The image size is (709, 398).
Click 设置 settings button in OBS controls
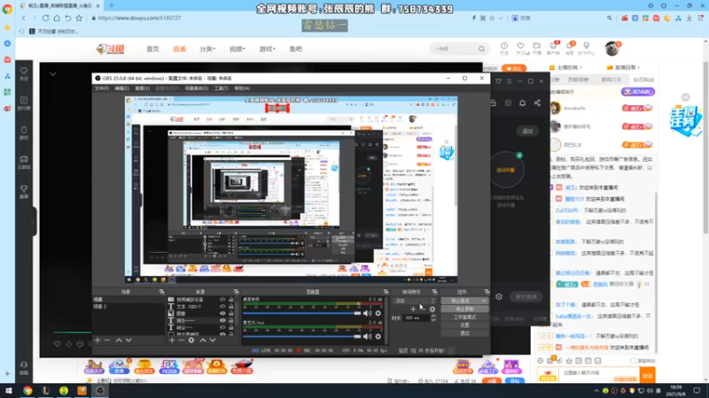pos(464,325)
